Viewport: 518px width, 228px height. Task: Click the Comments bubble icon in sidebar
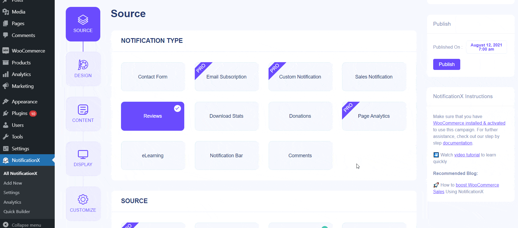pos(6,35)
